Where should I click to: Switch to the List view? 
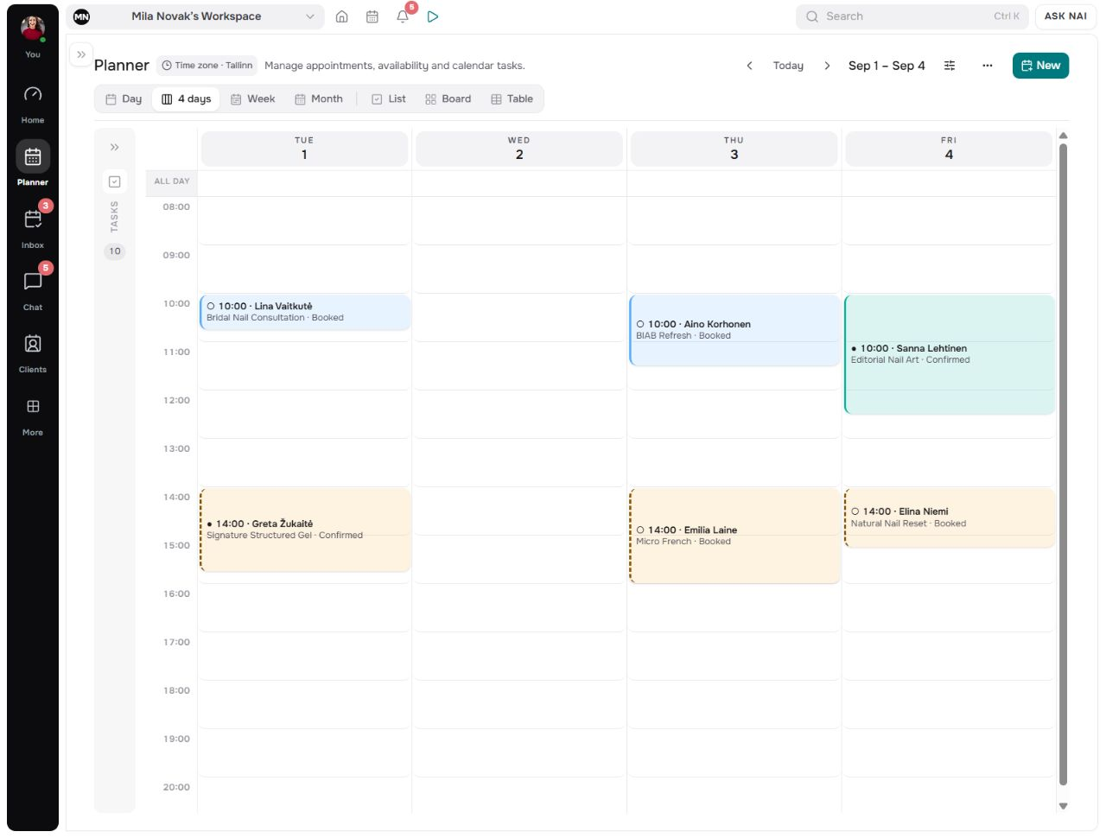click(x=389, y=99)
